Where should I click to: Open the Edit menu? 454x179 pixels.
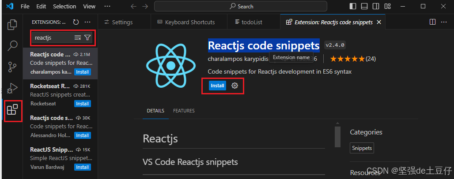click(x=42, y=6)
